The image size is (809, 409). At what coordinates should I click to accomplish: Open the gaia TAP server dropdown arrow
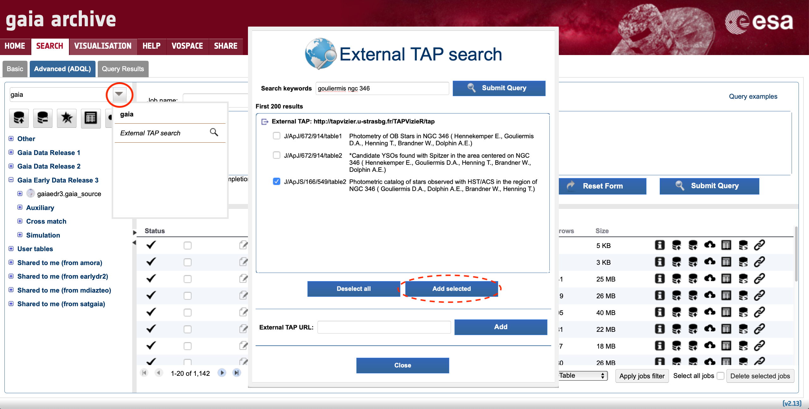[119, 94]
